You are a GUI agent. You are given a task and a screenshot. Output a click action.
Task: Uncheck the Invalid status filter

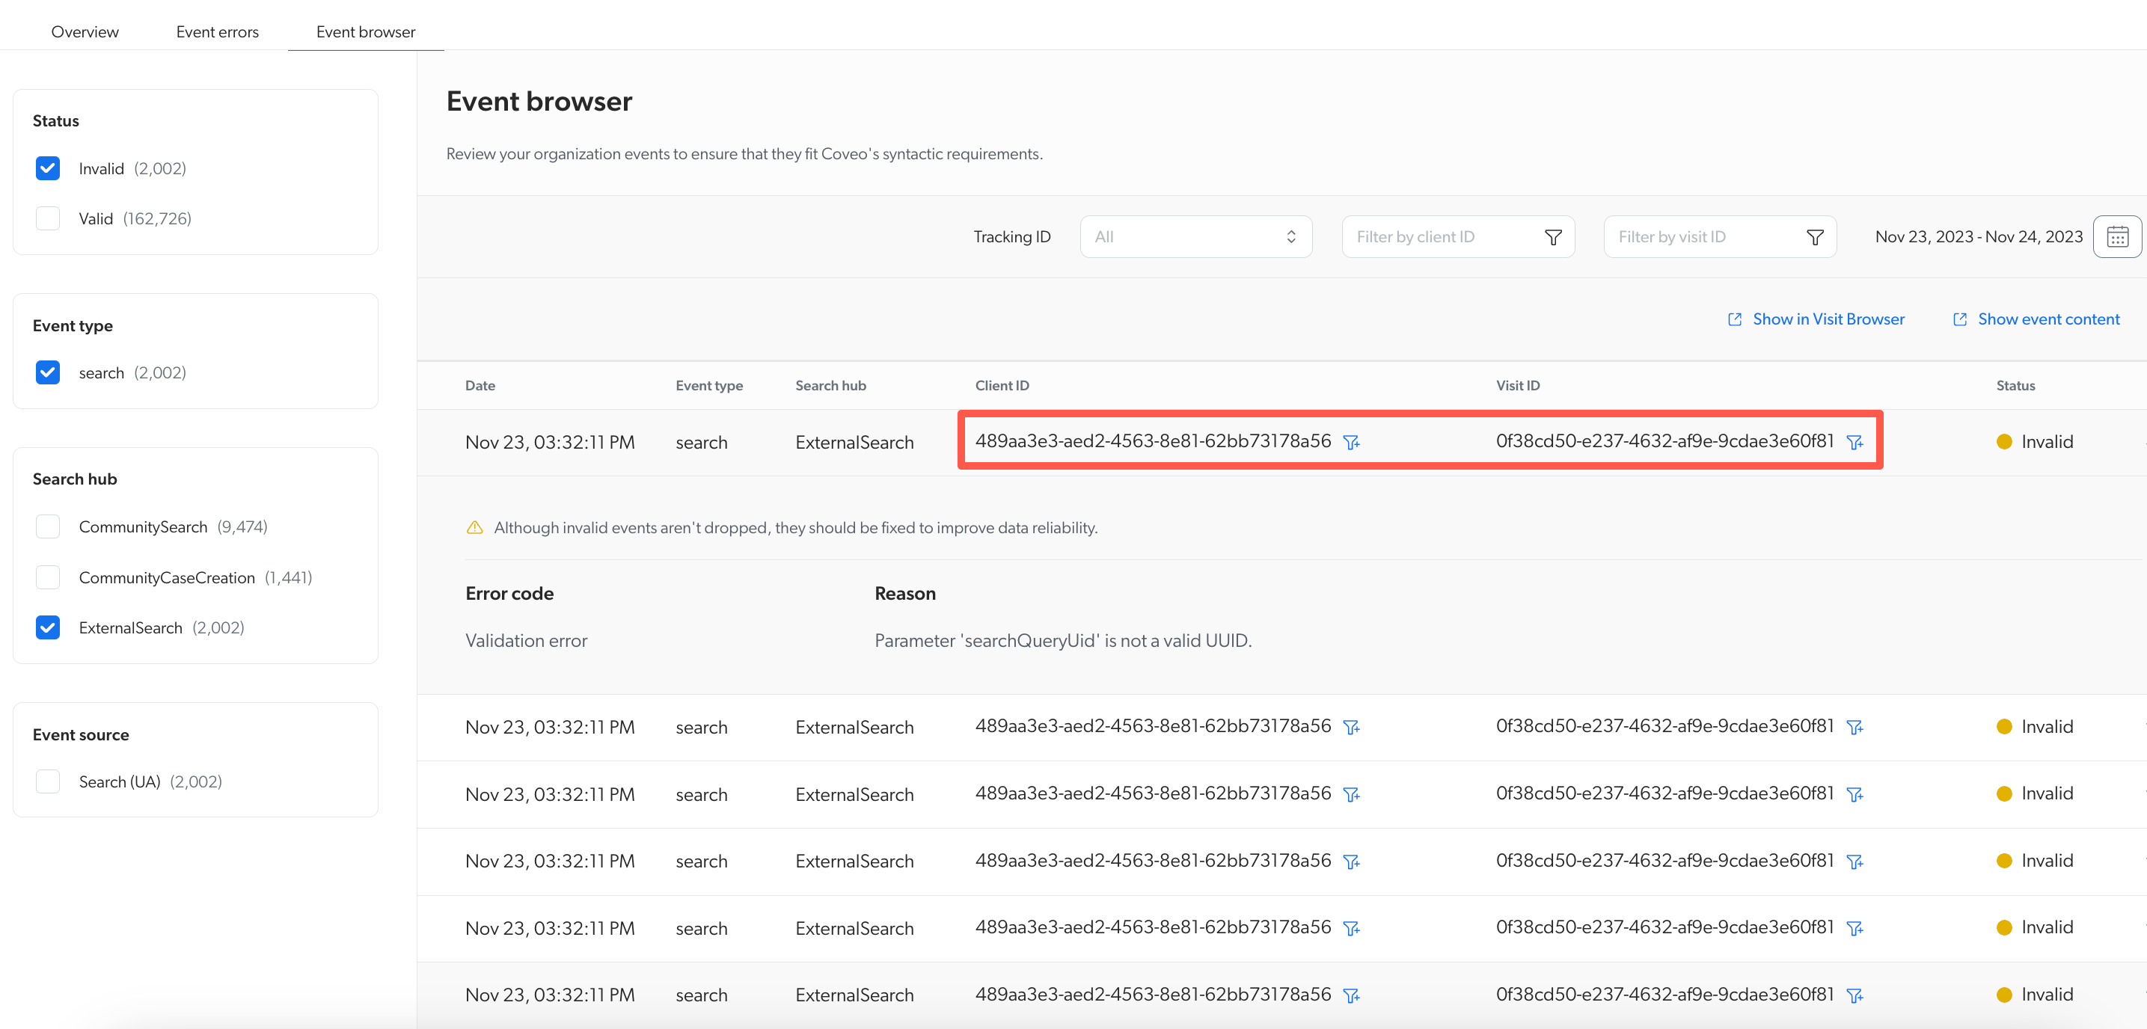click(x=48, y=168)
